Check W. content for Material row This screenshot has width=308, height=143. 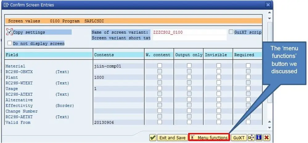click(159, 66)
